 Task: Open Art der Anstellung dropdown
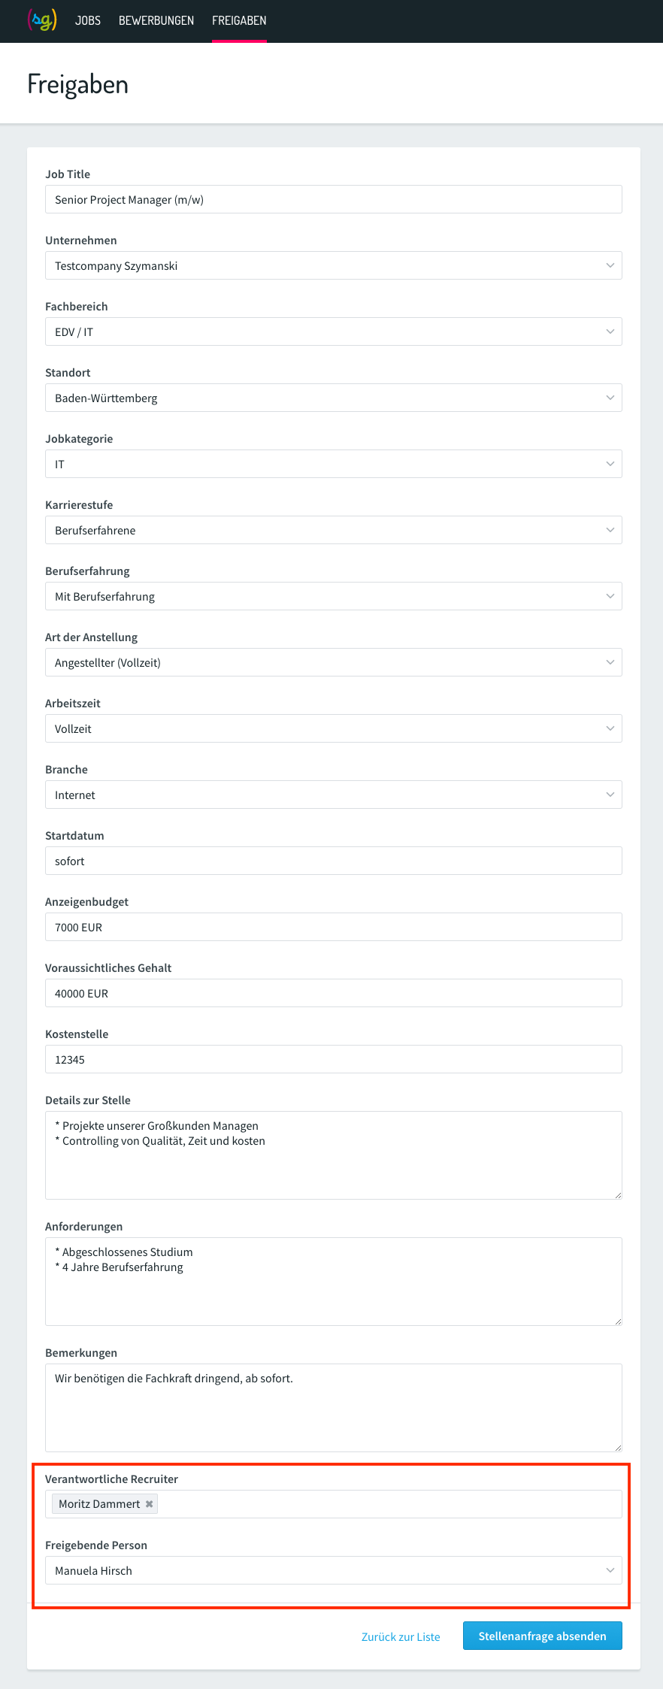point(334,662)
